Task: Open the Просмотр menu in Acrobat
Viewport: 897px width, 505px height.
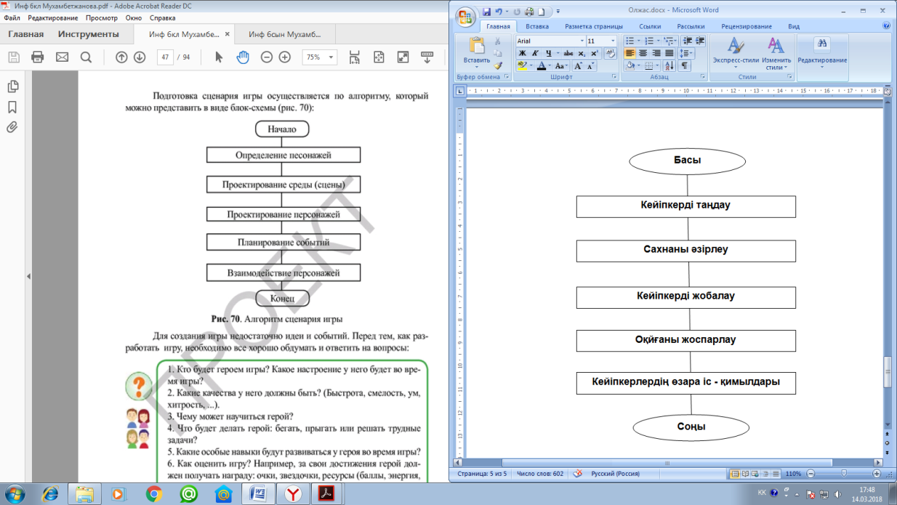Action: pos(101,17)
